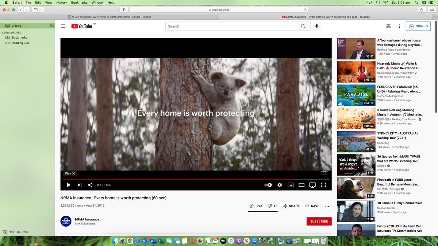Viewport: 438px width, 246px height.
Task: Click the SHARE button
Action: coord(291,206)
